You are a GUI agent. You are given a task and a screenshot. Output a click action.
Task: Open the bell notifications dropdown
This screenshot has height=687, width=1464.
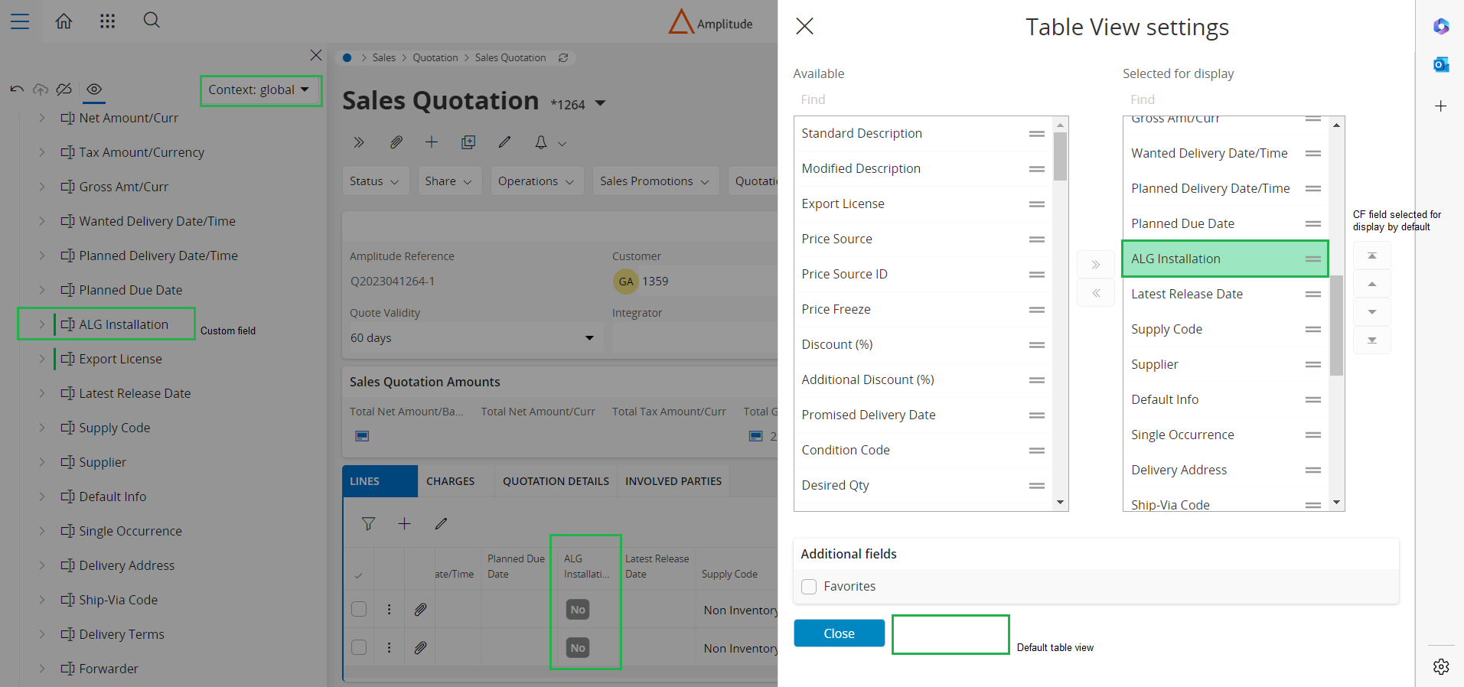coord(549,142)
